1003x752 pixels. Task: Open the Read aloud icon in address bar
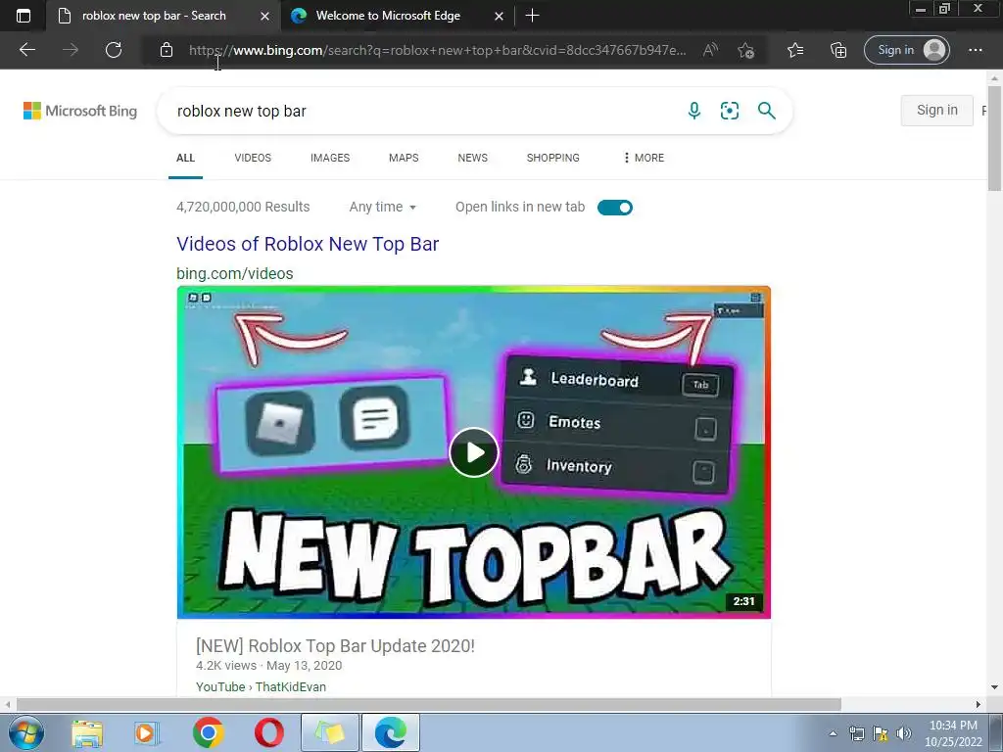tap(710, 50)
